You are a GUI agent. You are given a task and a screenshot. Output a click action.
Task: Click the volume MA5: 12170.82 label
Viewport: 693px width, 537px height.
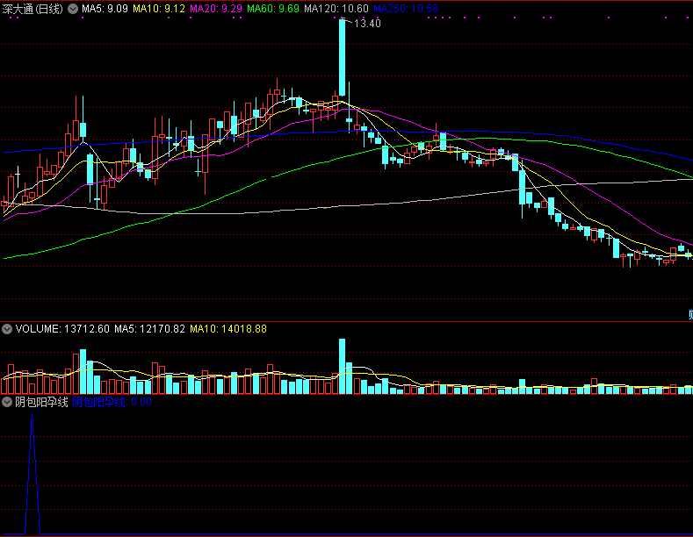[149, 329]
